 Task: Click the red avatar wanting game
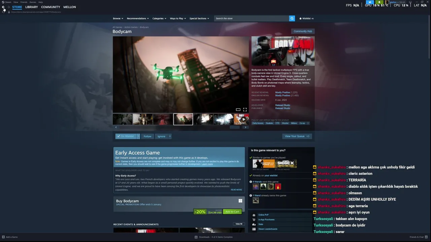tap(278, 187)
